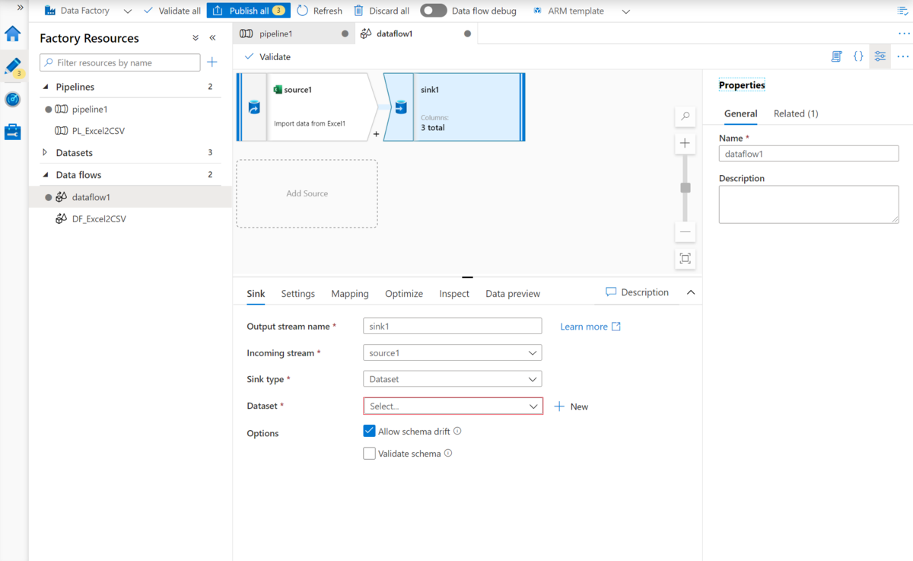
Task: Toggle the Properties panel settings icon
Action: point(880,56)
